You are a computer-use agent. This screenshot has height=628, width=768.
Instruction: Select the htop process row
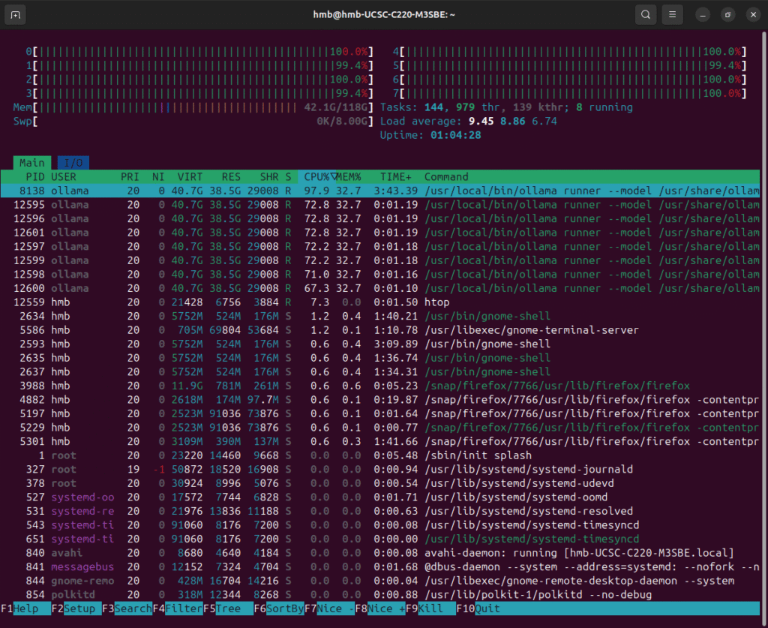click(x=375, y=302)
